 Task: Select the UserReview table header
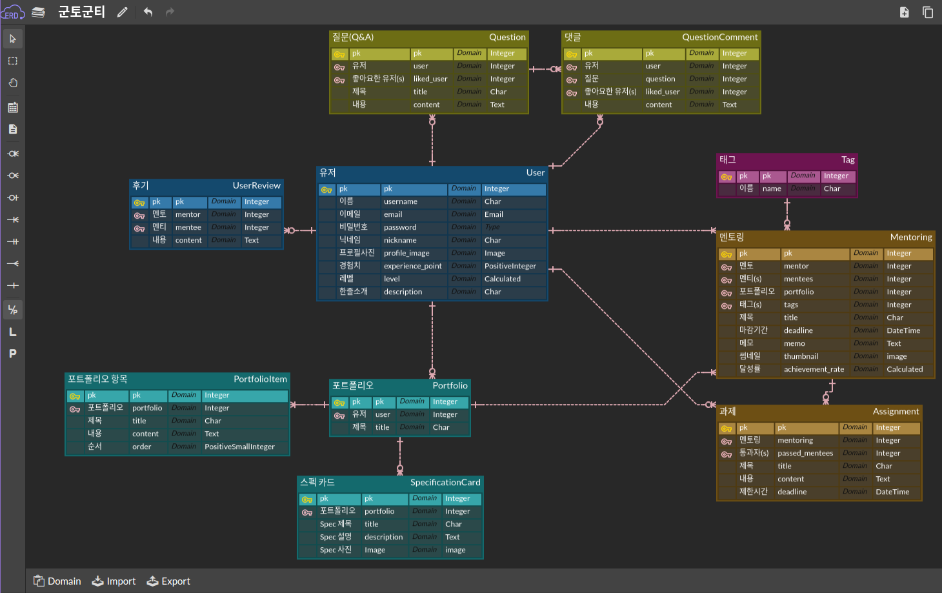[206, 186]
